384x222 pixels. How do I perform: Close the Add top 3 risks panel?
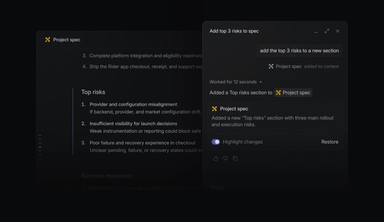click(338, 31)
